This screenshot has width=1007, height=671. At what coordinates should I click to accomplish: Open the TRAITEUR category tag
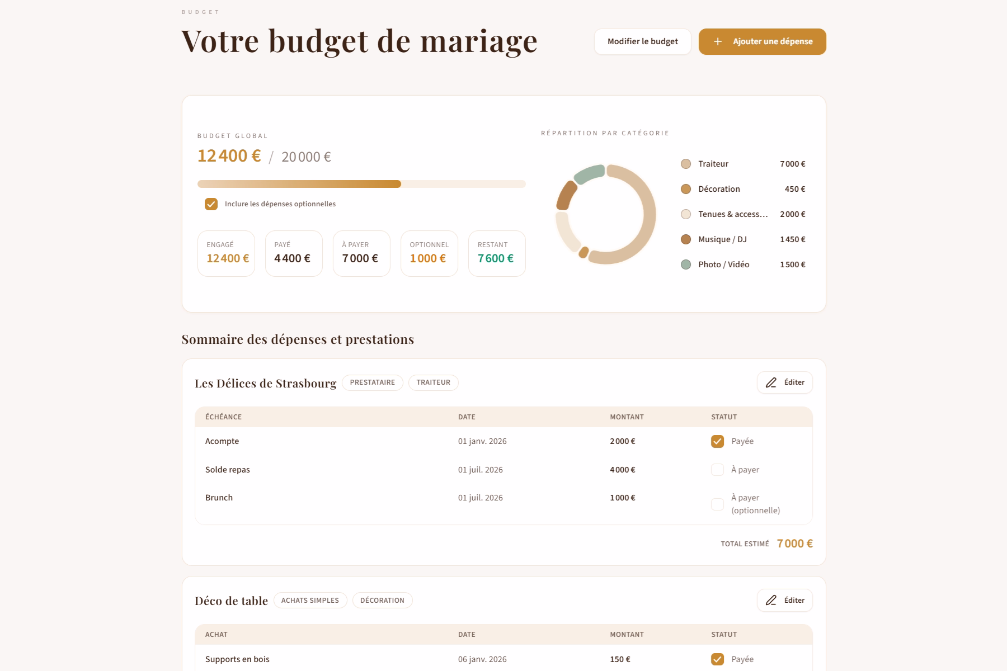[433, 382]
